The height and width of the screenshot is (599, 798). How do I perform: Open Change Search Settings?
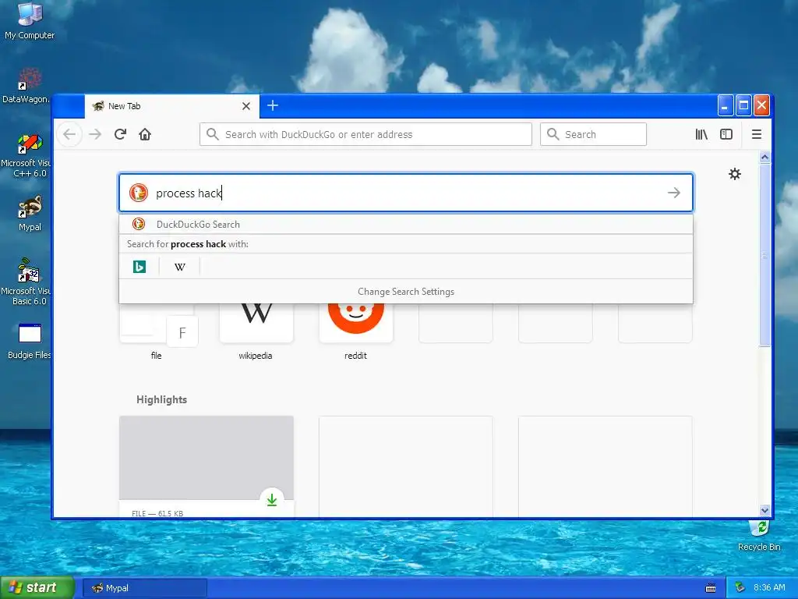point(405,292)
